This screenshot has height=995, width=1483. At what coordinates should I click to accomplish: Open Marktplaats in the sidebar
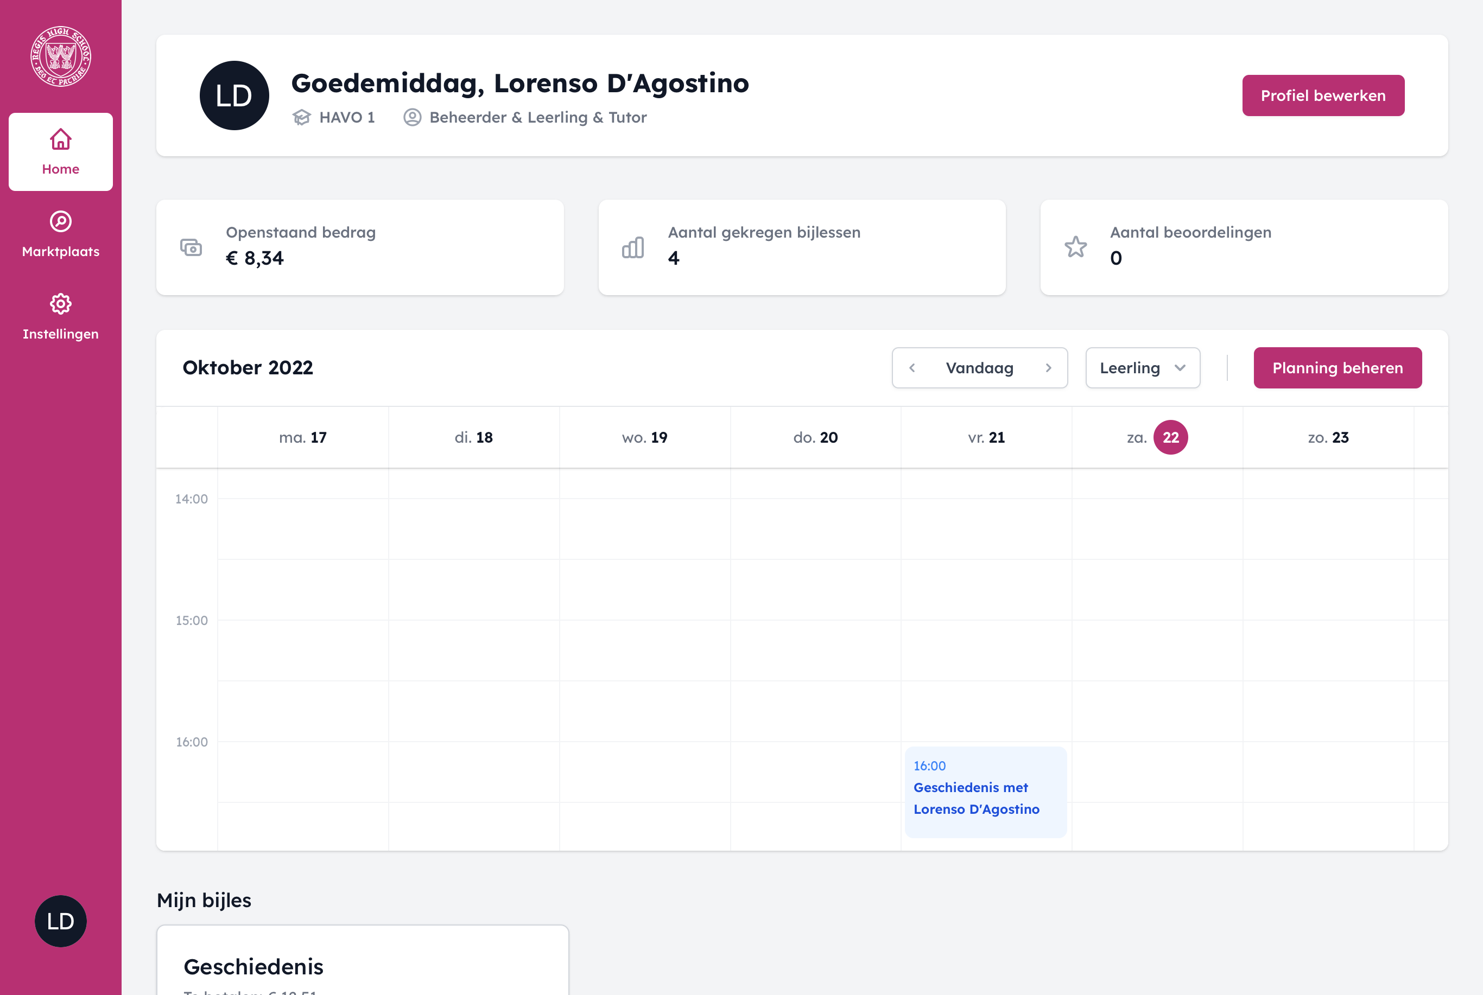(61, 234)
